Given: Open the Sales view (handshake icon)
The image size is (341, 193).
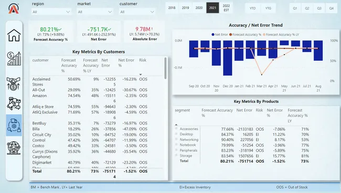Looking at the screenshot, I should click(14, 84).
